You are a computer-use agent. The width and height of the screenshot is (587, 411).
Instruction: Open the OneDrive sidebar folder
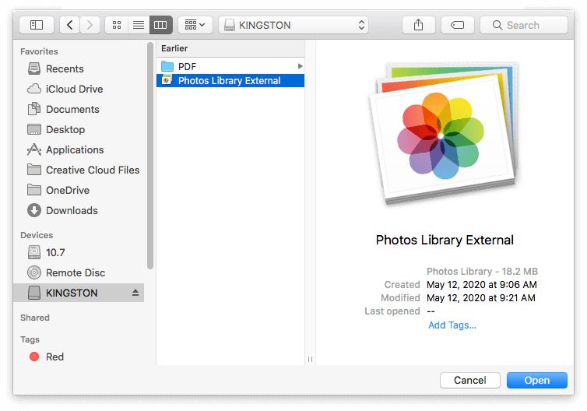tap(79, 190)
